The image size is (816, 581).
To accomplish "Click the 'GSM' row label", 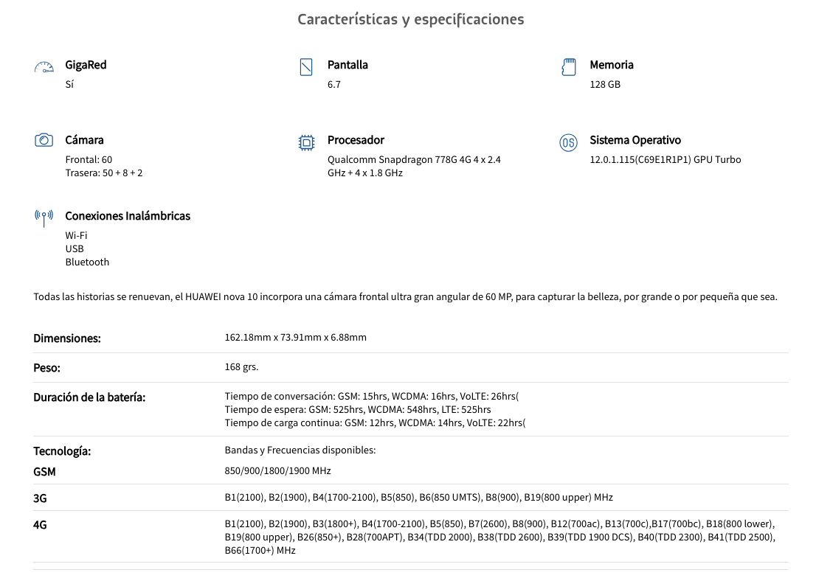I will point(44,472).
